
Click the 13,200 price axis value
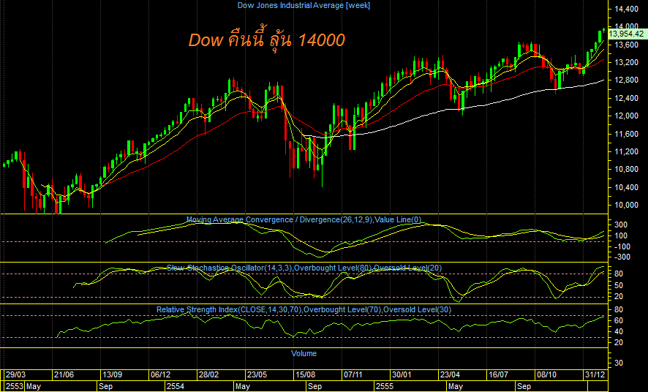[626, 62]
